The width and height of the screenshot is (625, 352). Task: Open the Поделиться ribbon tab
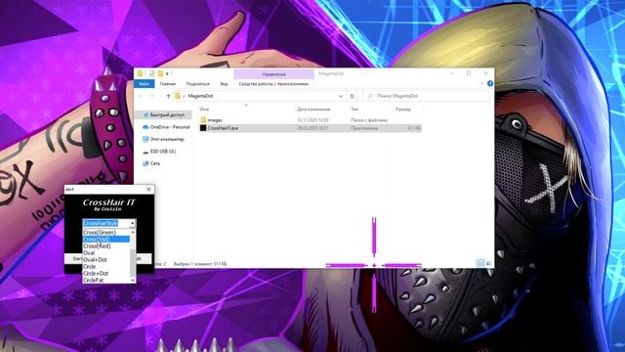197,84
